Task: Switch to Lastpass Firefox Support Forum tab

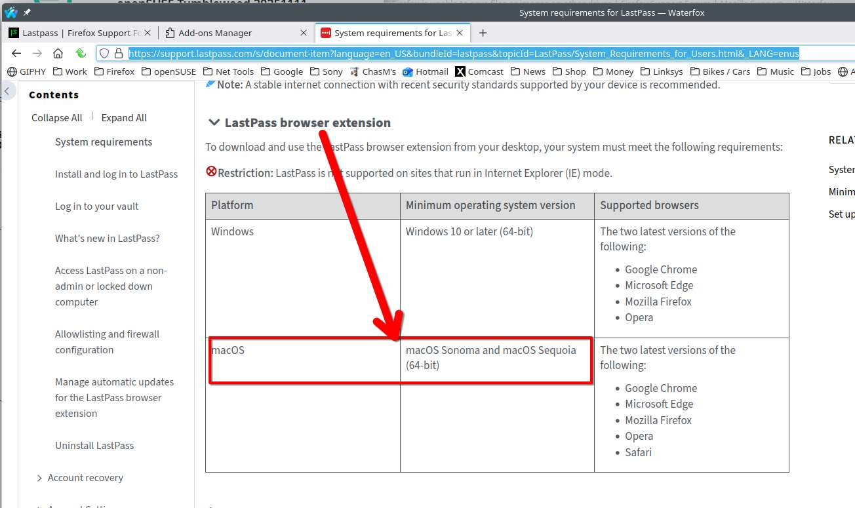Action: tap(81, 33)
